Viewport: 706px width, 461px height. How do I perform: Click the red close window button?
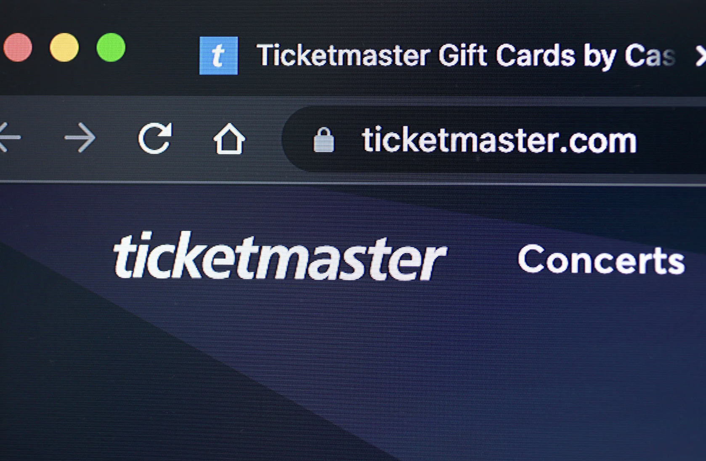pyautogui.click(x=18, y=48)
